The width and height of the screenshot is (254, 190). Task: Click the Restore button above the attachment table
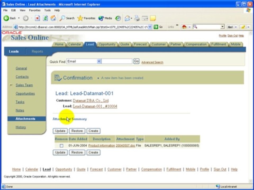(77, 131)
